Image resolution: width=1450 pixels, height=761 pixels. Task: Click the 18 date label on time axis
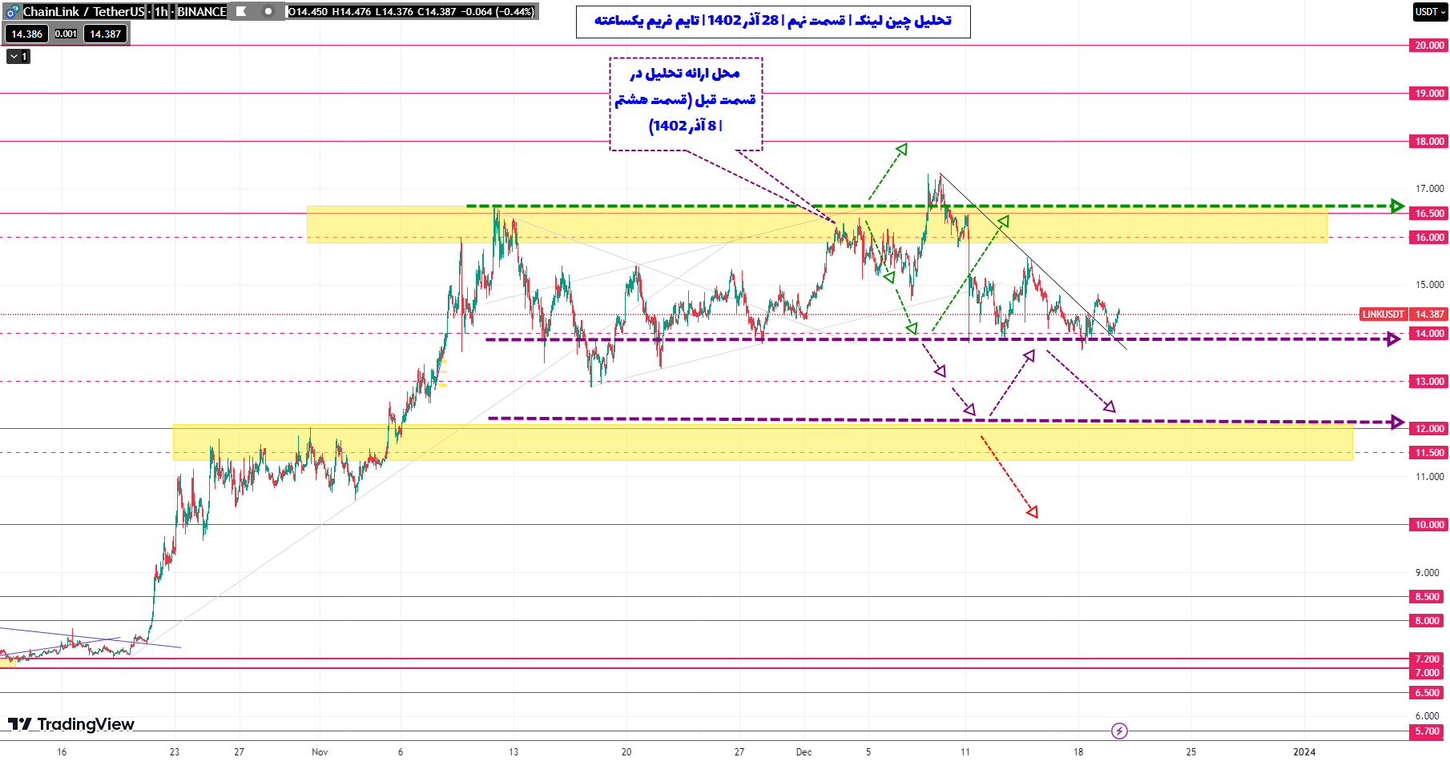(x=1078, y=752)
